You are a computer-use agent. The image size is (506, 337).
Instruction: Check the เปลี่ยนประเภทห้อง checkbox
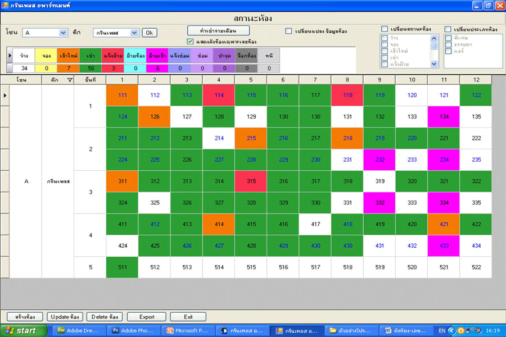coord(448,29)
